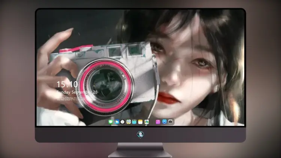Open the blue clapperboard video app
Viewport: 281px width, 158px height.
coord(134,122)
